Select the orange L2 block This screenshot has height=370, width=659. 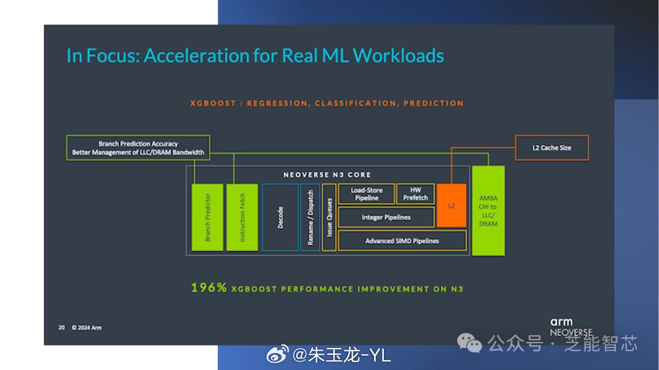[x=452, y=206]
